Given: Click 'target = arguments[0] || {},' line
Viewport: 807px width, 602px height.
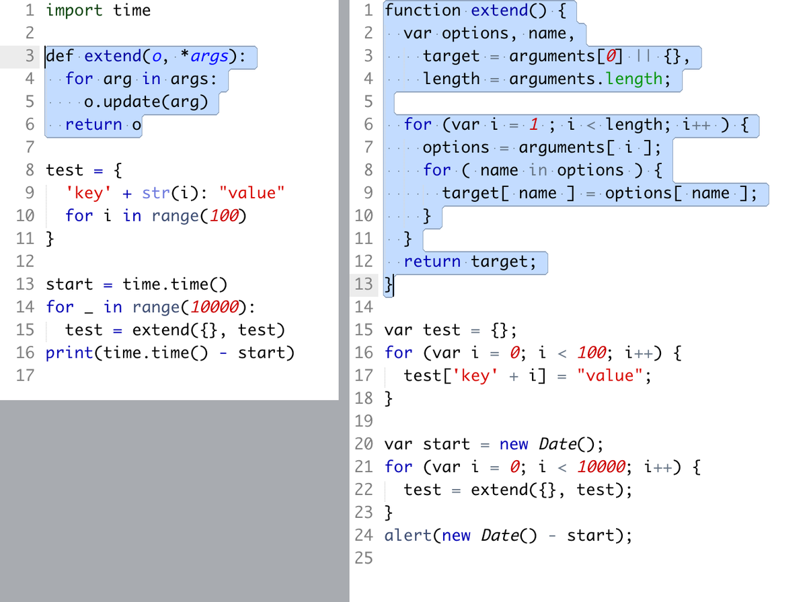Looking at the screenshot, I should pyautogui.click(x=557, y=56).
